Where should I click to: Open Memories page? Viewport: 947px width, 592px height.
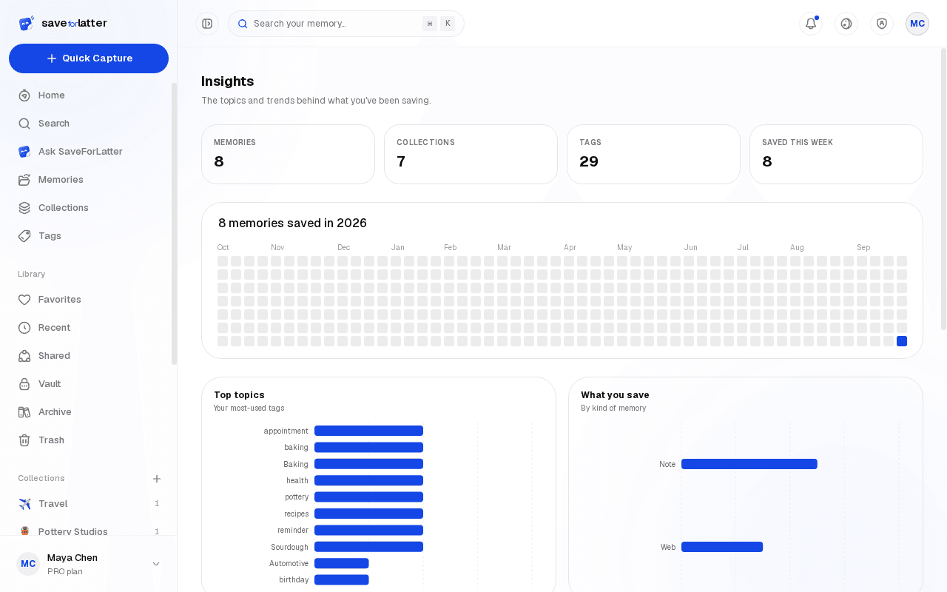(89, 180)
